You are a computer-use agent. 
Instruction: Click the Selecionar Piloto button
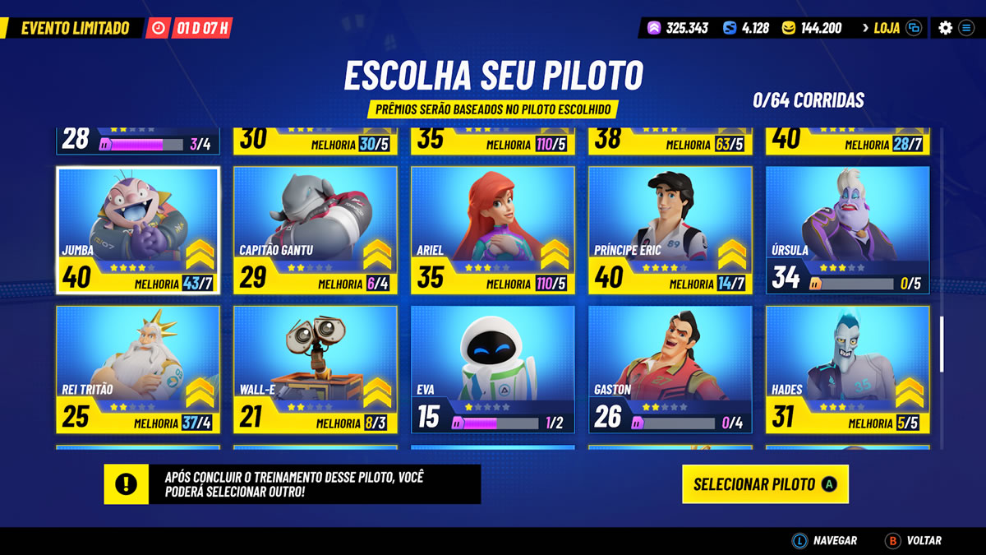[765, 484]
